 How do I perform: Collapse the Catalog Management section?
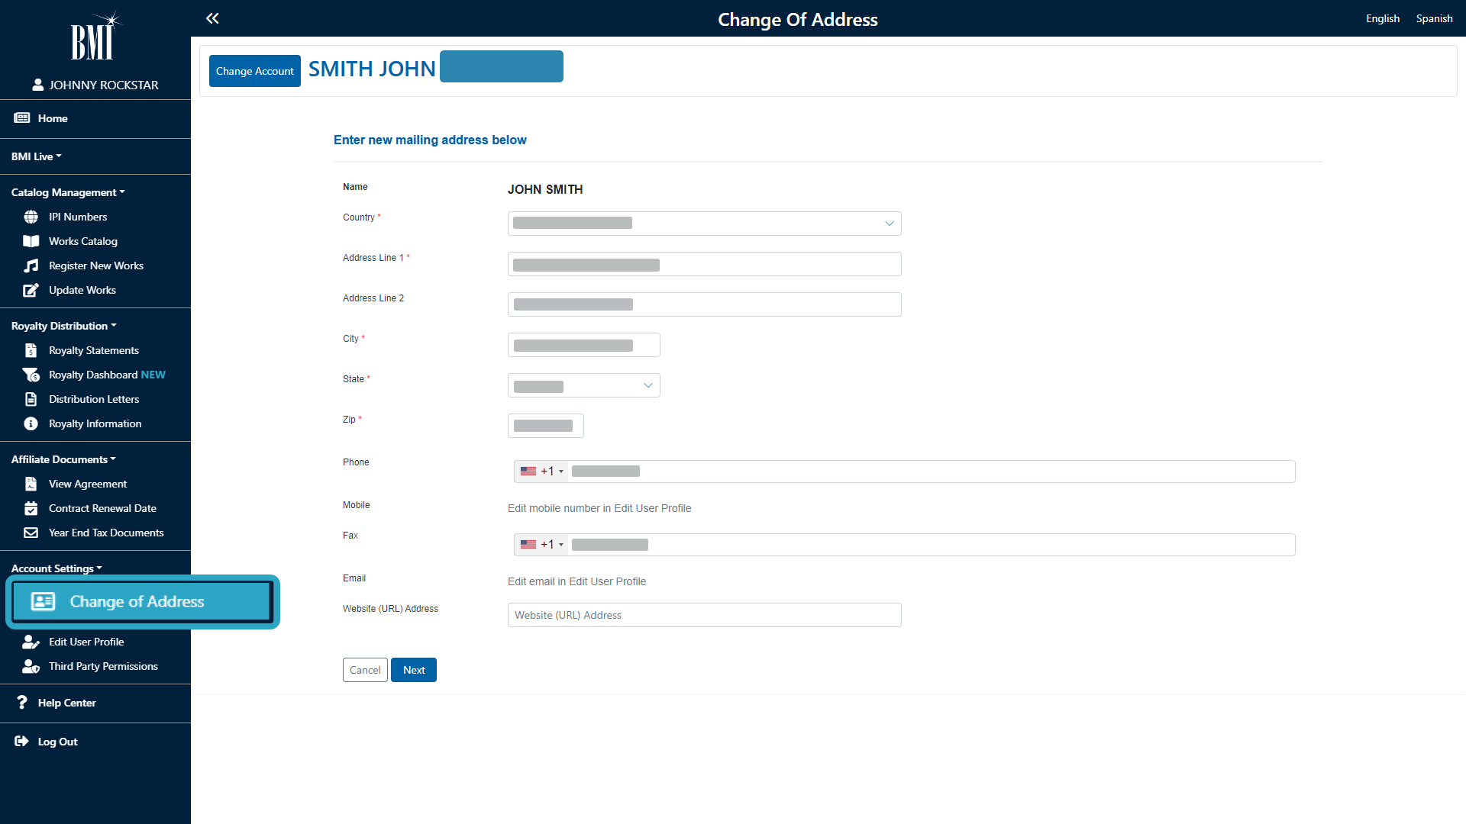point(67,192)
